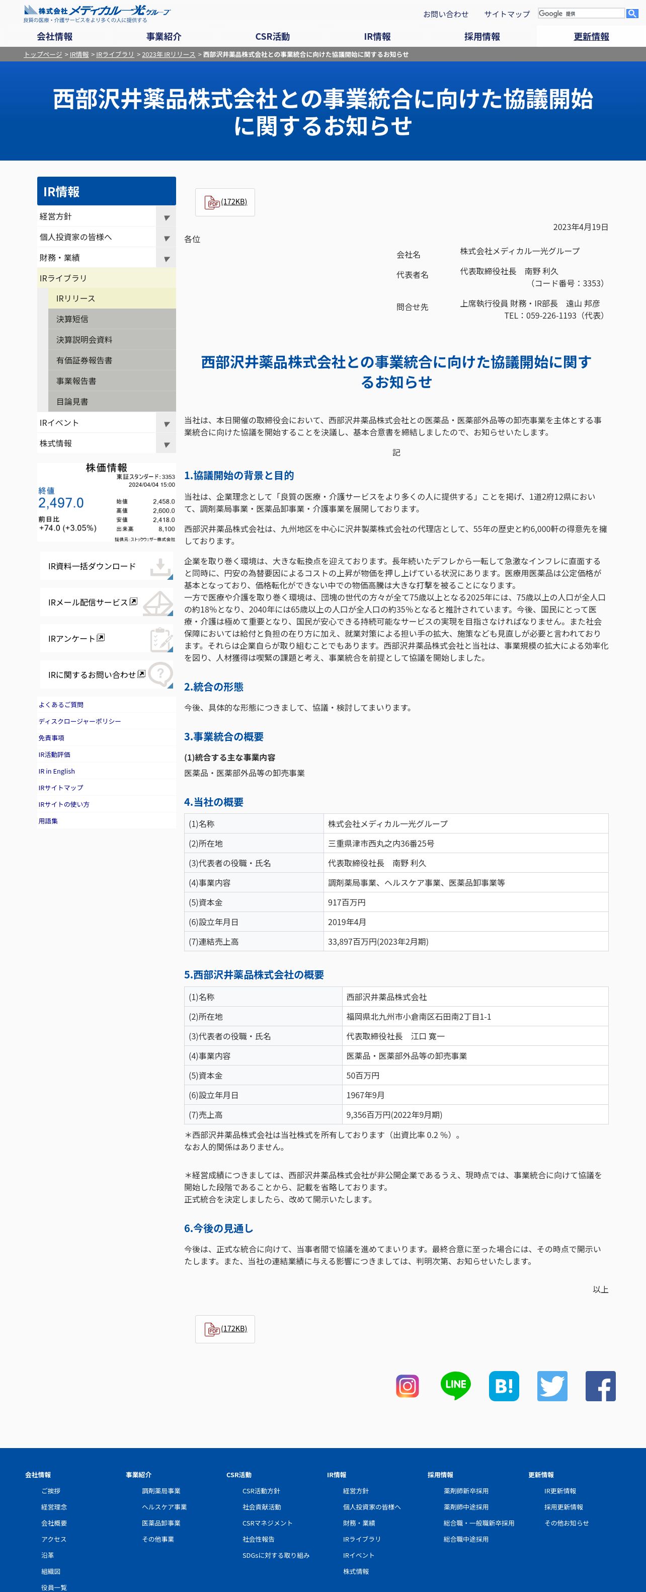Expand the 財務・業績 sidebar arrow
This screenshot has height=1592, width=646.
point(166,258)
